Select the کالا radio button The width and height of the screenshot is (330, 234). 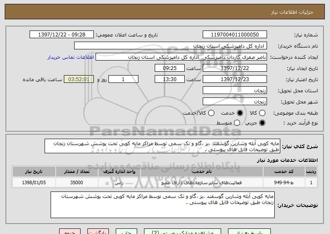pyautogui.click(x=262, y=113)
